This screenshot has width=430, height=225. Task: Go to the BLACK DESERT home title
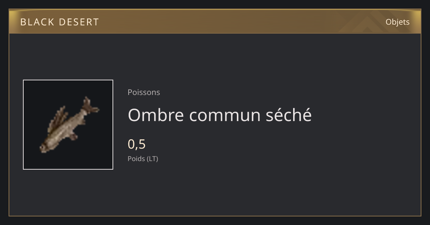point(59,22)
